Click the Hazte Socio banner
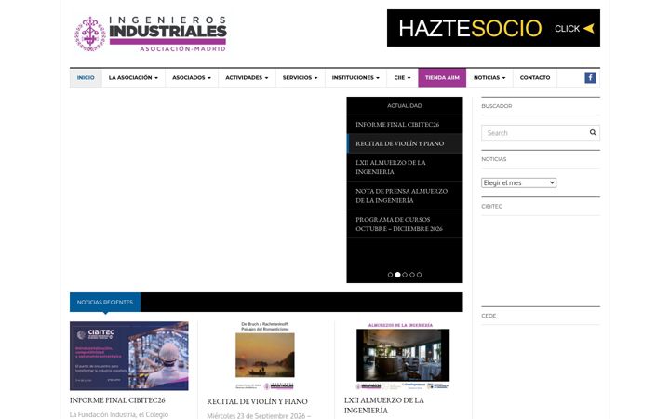 pos(493,28)
